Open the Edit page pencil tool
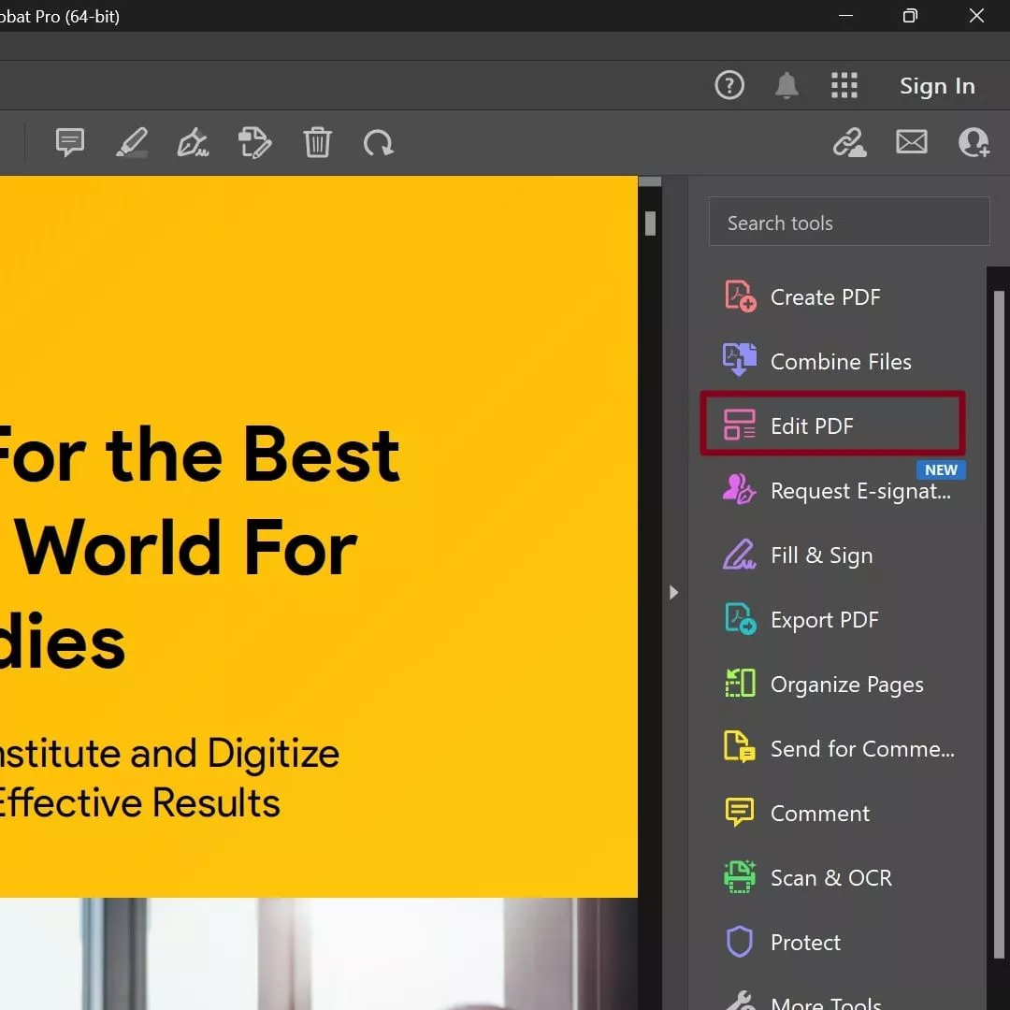 click(x=255, y=142)
